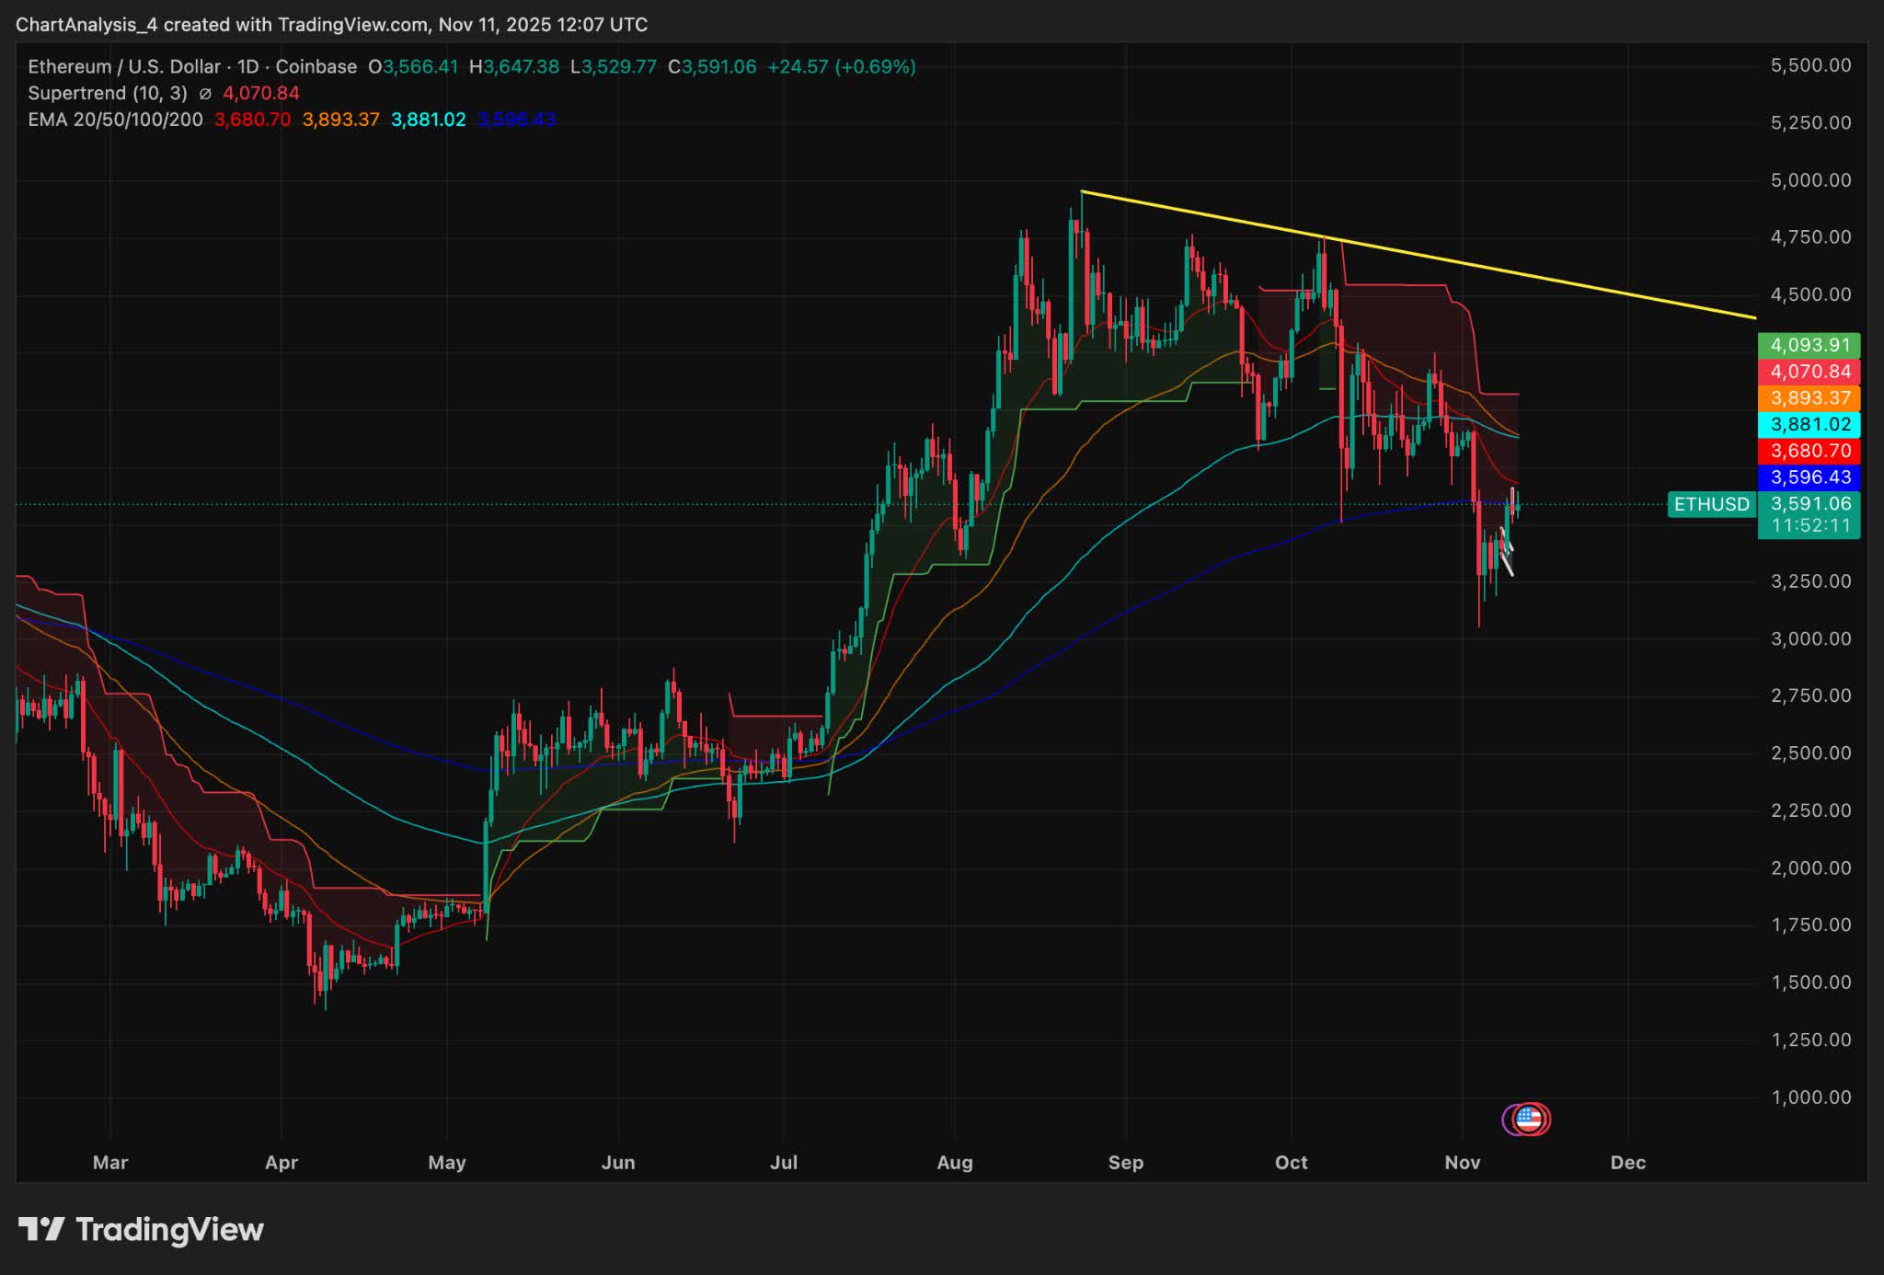
Task: Select the ETHUSD price tag on the right scale
Action: coord(1710,504)
